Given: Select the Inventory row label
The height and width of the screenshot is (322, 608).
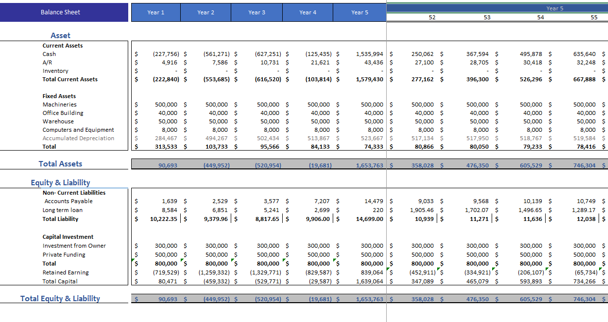Looking at the screenshot, I should click(55, 70).
